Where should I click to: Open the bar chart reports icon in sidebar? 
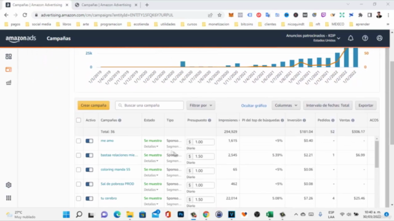pos(9,82)
